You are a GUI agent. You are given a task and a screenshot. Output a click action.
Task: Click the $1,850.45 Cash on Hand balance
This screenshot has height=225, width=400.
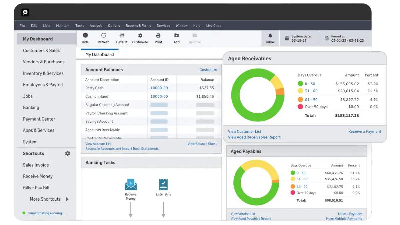205,96
